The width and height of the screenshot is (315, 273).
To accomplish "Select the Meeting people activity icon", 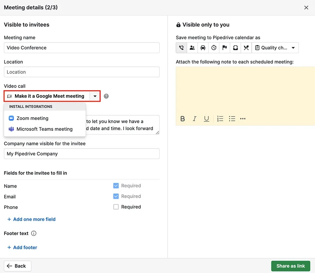I will tap(192, 48).
